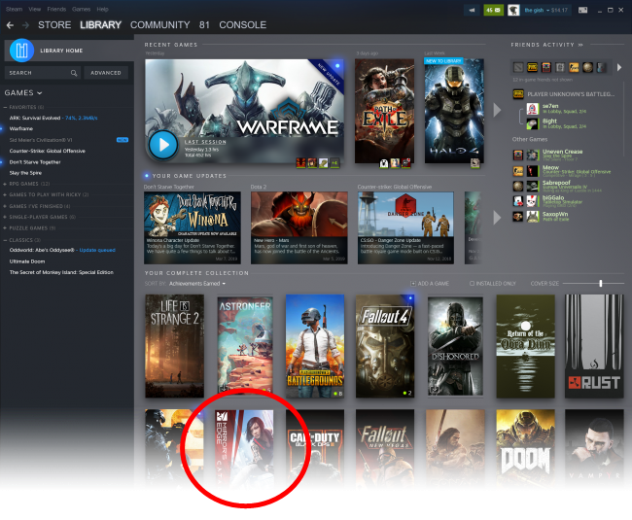Image resolution: width=632 pixels, height=520 pixels.
Task: Click the Library Home label
Action: (x=61, y=51)
